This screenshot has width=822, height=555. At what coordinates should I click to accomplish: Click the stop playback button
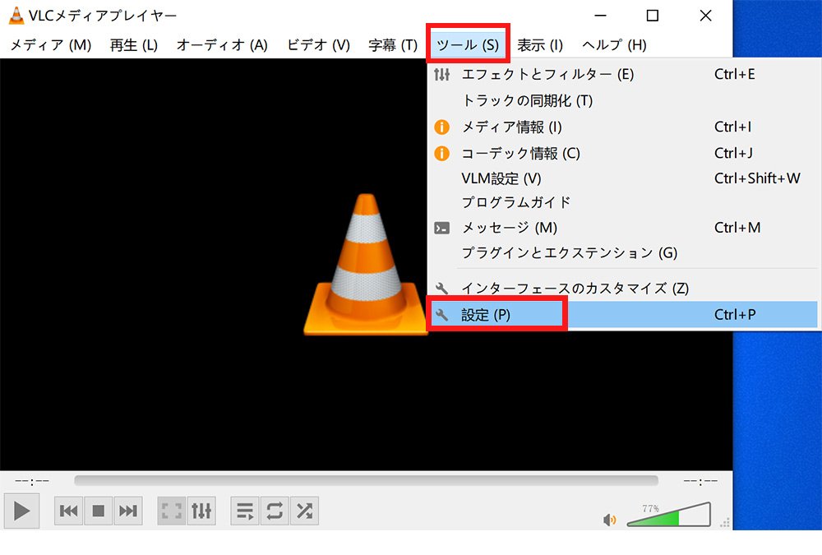(98, 511)
